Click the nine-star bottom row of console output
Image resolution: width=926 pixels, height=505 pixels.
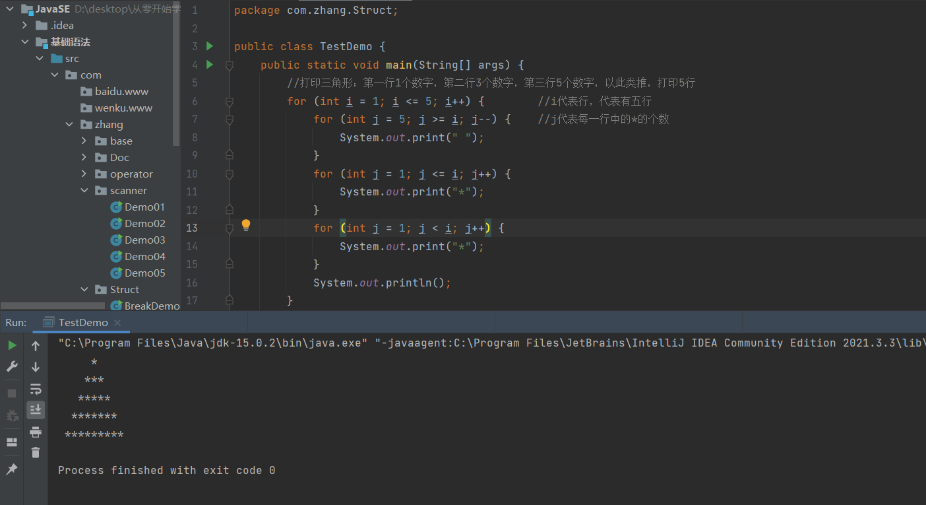(x=94, y=436)
